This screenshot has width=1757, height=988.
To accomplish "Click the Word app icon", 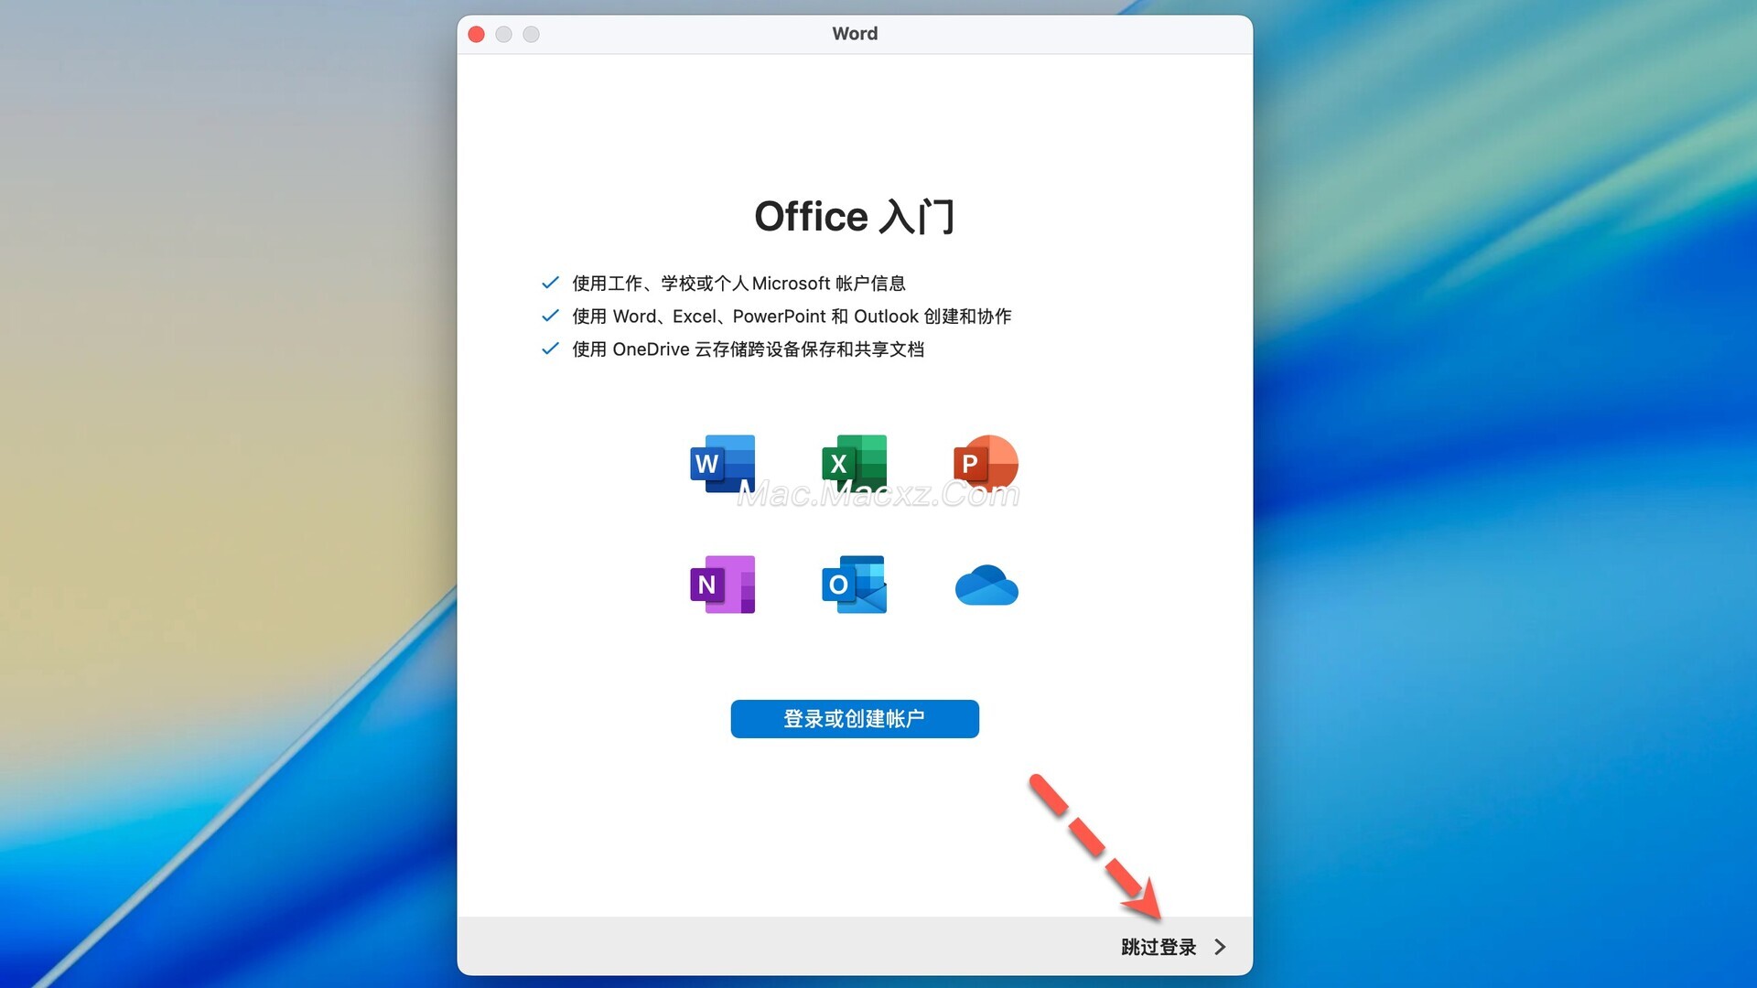I will pyautogui.click(x=722, y=464).
